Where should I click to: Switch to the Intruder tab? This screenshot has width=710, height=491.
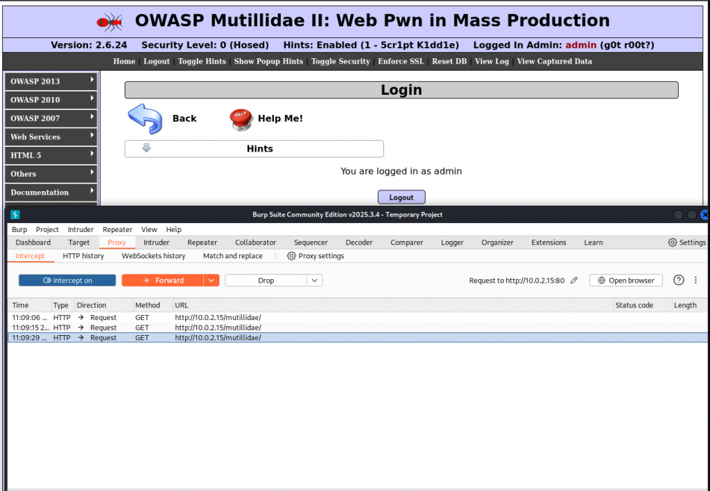[156, 242]
